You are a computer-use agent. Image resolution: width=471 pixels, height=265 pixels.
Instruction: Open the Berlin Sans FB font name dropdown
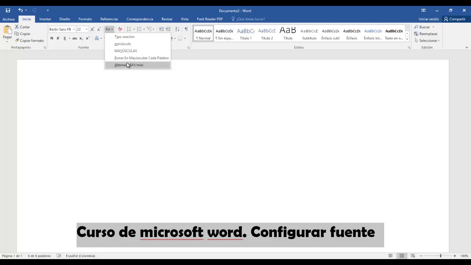(x=74, y=29)
